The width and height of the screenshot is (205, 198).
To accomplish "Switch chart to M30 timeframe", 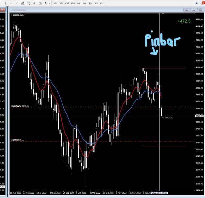I will click(x=73, y=3).
